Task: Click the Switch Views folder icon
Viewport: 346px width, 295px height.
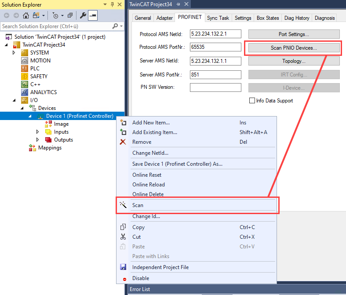Action: (x=36, y=15)
